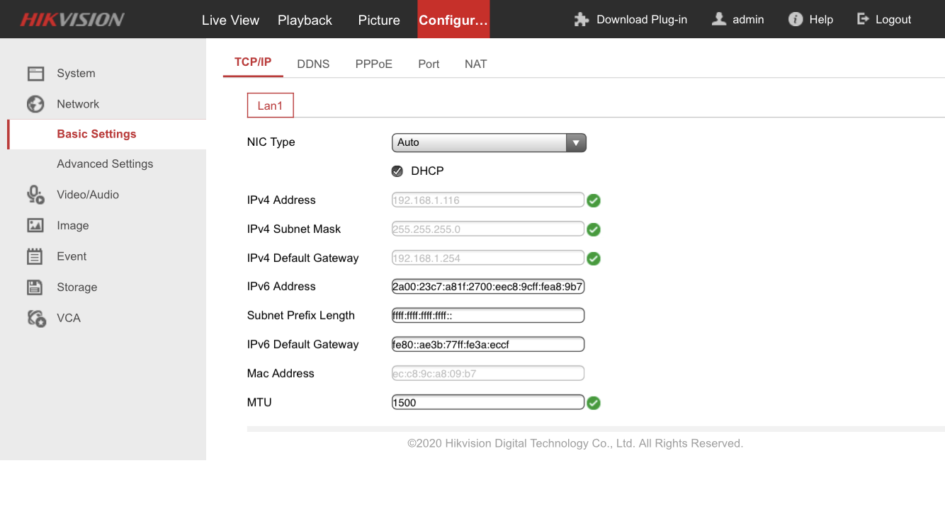Screen dimensions: 945x531
Task: Click the Image picture icon in sidebar
Action: pos(35,226)
